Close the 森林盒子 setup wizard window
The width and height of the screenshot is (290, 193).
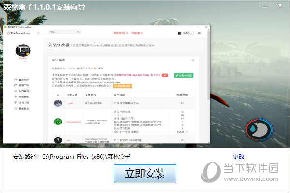click(x=280, y=6)
